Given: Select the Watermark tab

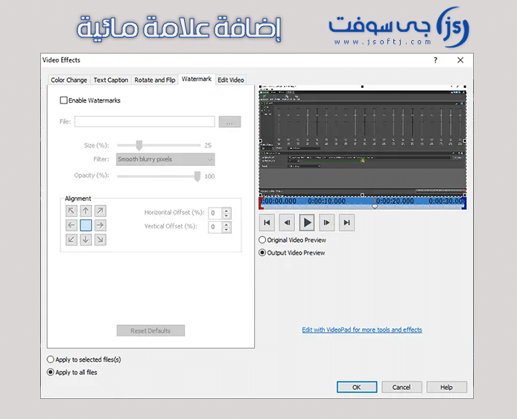Looking at the screenshot, I should [197, 79].
